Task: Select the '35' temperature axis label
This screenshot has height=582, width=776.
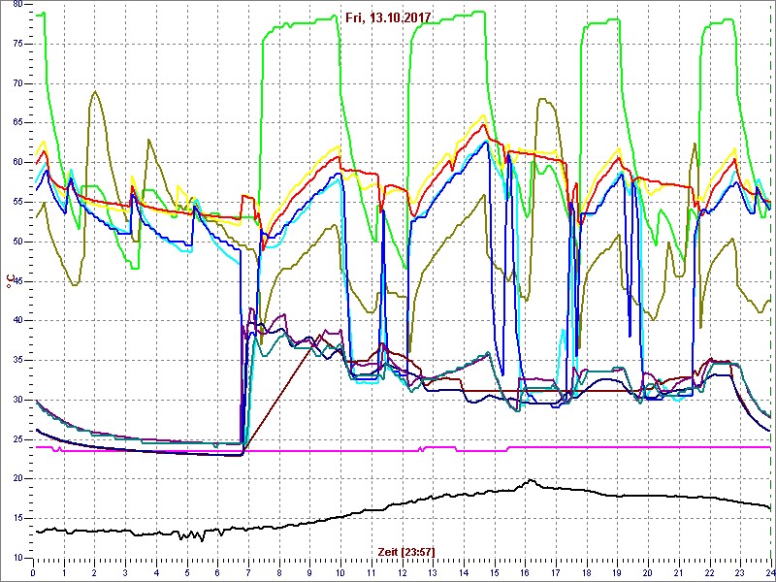Action: click(17, 360)
